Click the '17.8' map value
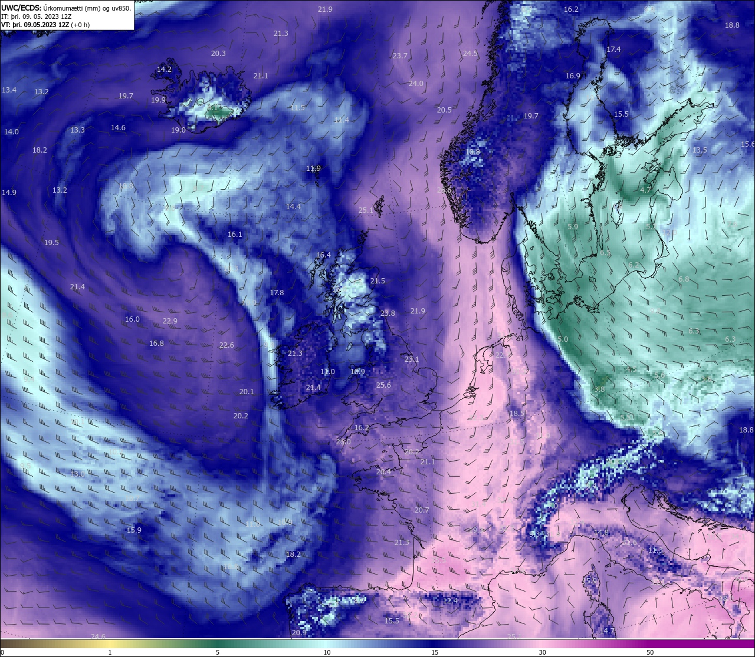The width and height of the screenshot is (755, 657). click(x=277, y=293)
